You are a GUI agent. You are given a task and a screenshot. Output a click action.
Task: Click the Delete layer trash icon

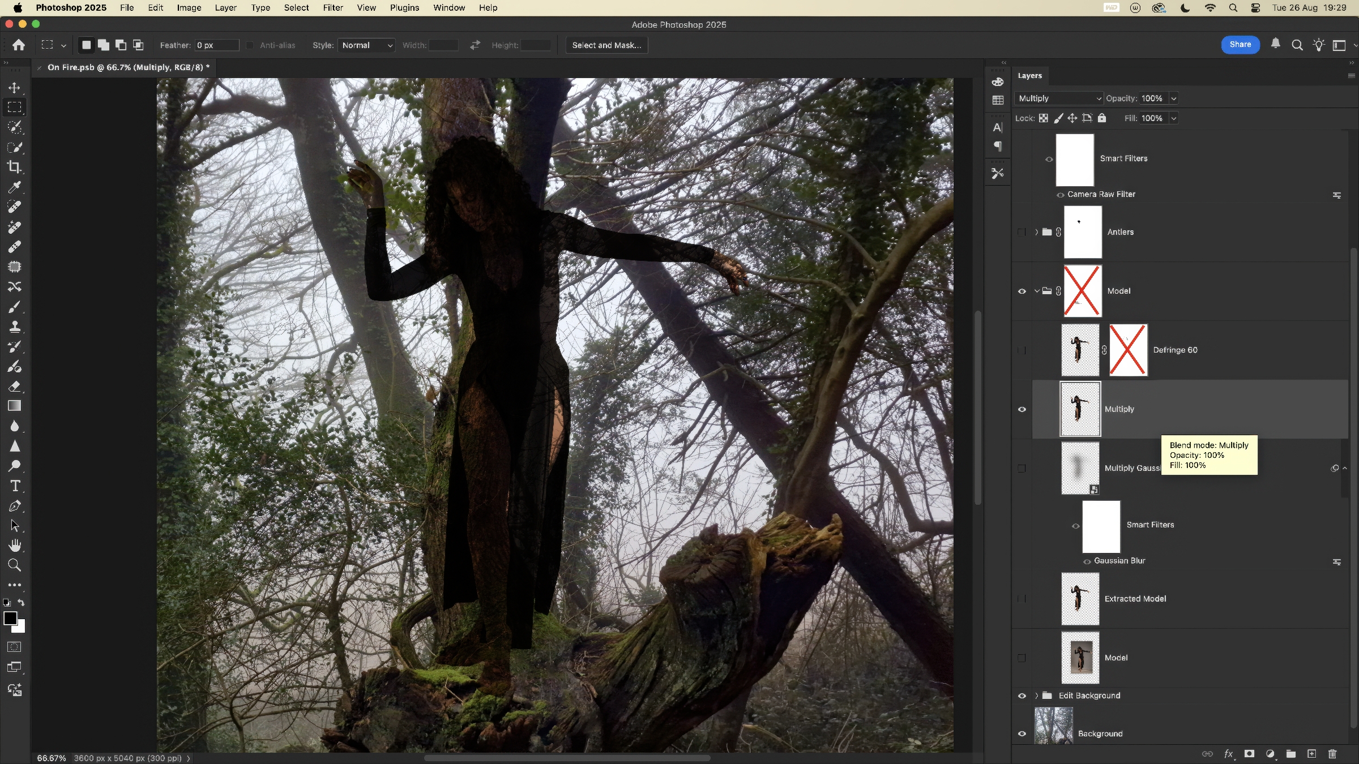point(1332,754)
